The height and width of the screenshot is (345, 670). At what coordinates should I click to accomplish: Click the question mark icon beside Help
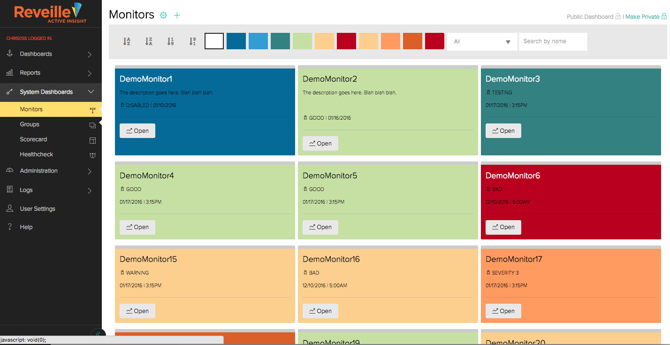9,227
